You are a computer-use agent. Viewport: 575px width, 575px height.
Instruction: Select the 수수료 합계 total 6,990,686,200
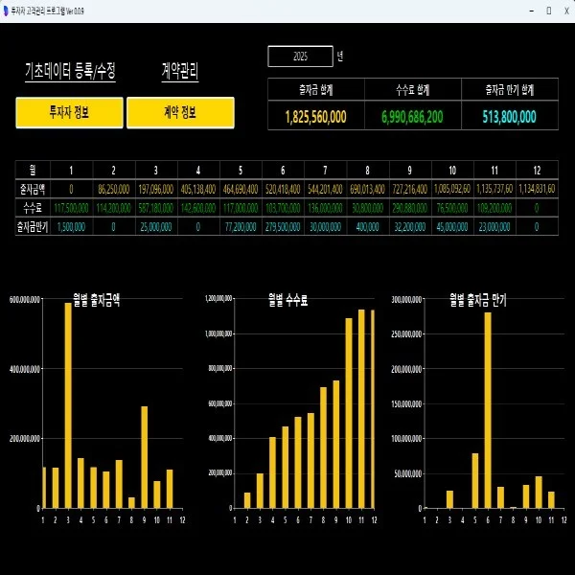tap(412, 117)
